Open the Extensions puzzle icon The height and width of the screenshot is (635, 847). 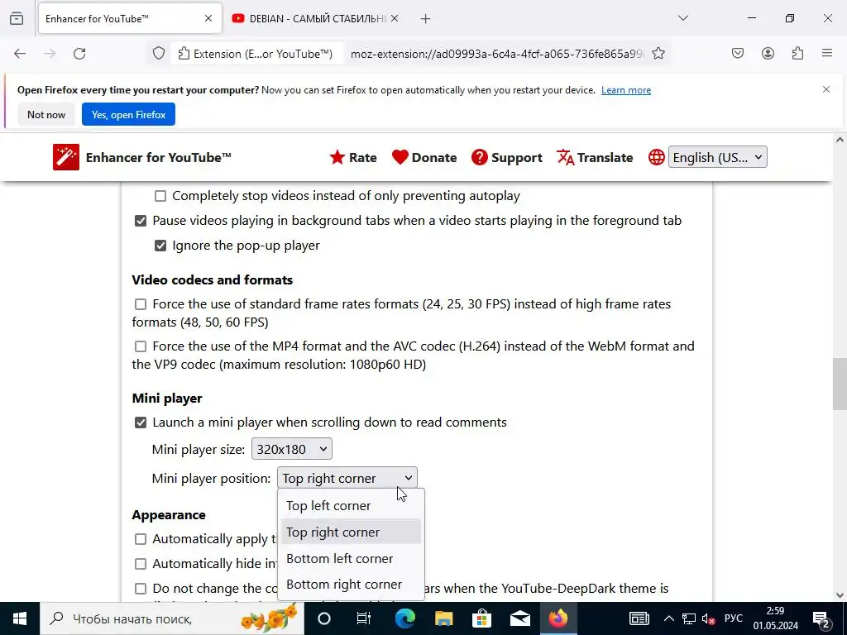pyautogui.click(x=797, y=53)
